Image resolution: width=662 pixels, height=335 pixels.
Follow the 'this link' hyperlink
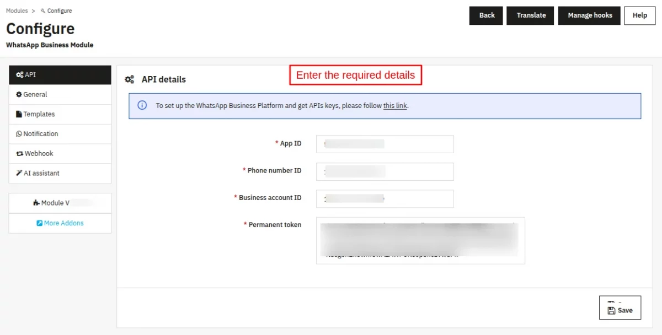395,106
